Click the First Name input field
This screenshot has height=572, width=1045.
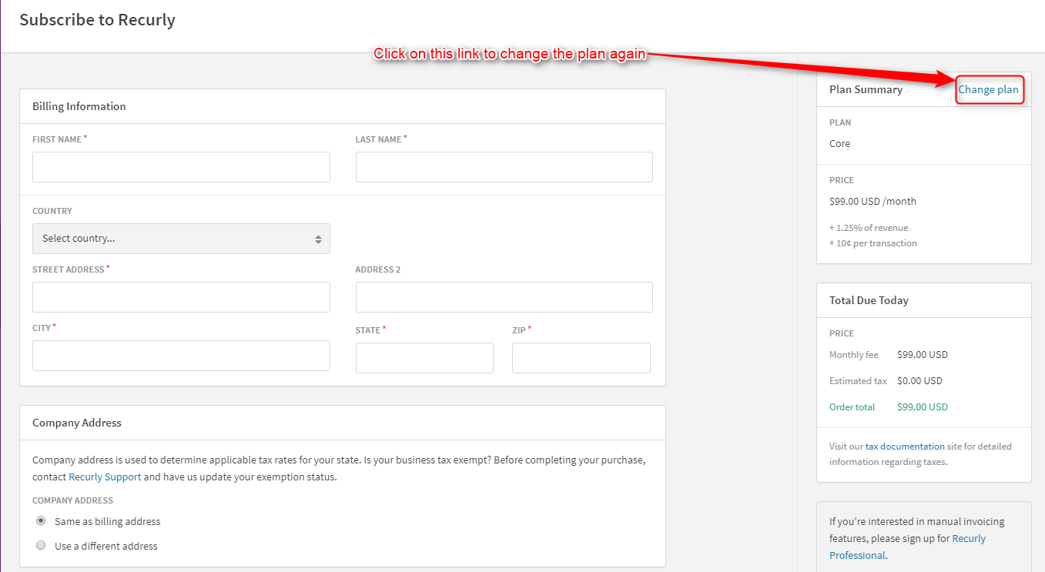coord(181,167)
